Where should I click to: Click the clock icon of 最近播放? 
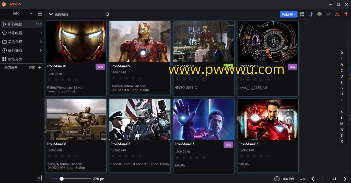[x=4, y=50]
